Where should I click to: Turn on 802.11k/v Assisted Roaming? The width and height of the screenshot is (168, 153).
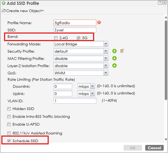(x=9, y=133)
